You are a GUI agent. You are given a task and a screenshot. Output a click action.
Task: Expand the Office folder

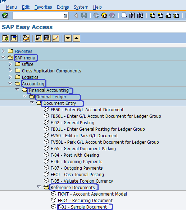(10, 64)
